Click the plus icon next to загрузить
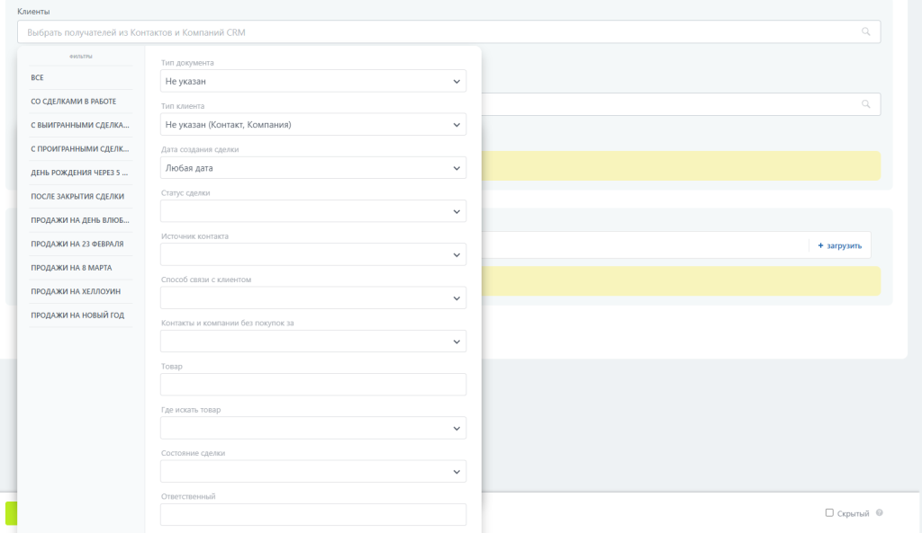The width and height of the screenshot is (922, 533). click(x=820, y=245)
